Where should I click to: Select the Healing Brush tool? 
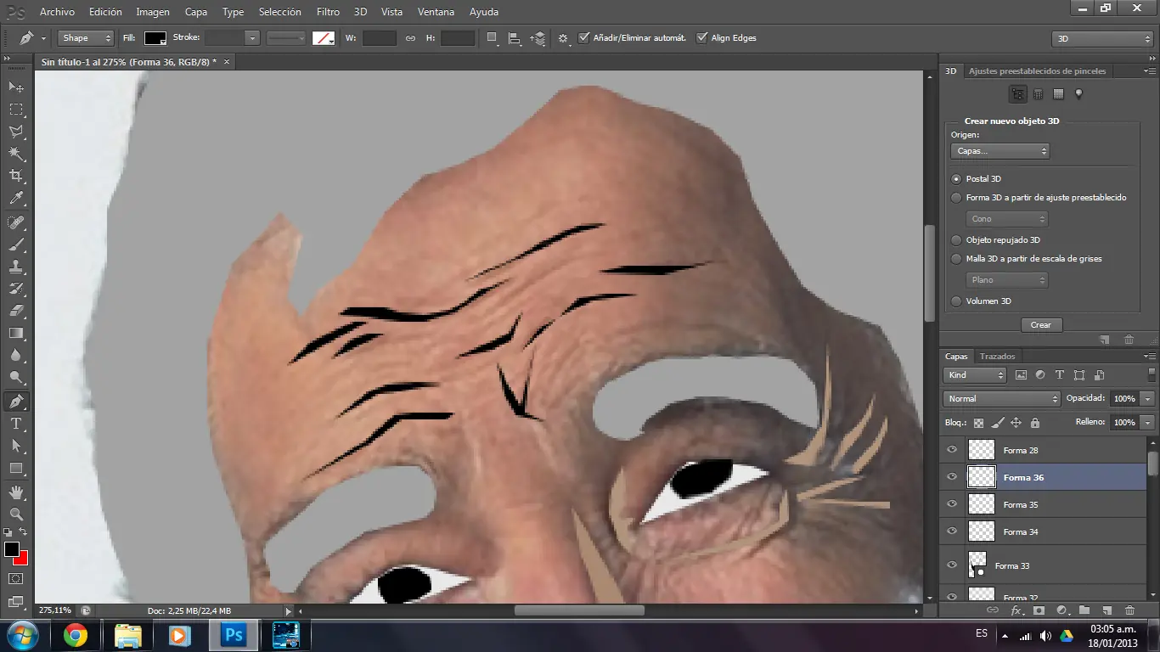pos(16,222)
